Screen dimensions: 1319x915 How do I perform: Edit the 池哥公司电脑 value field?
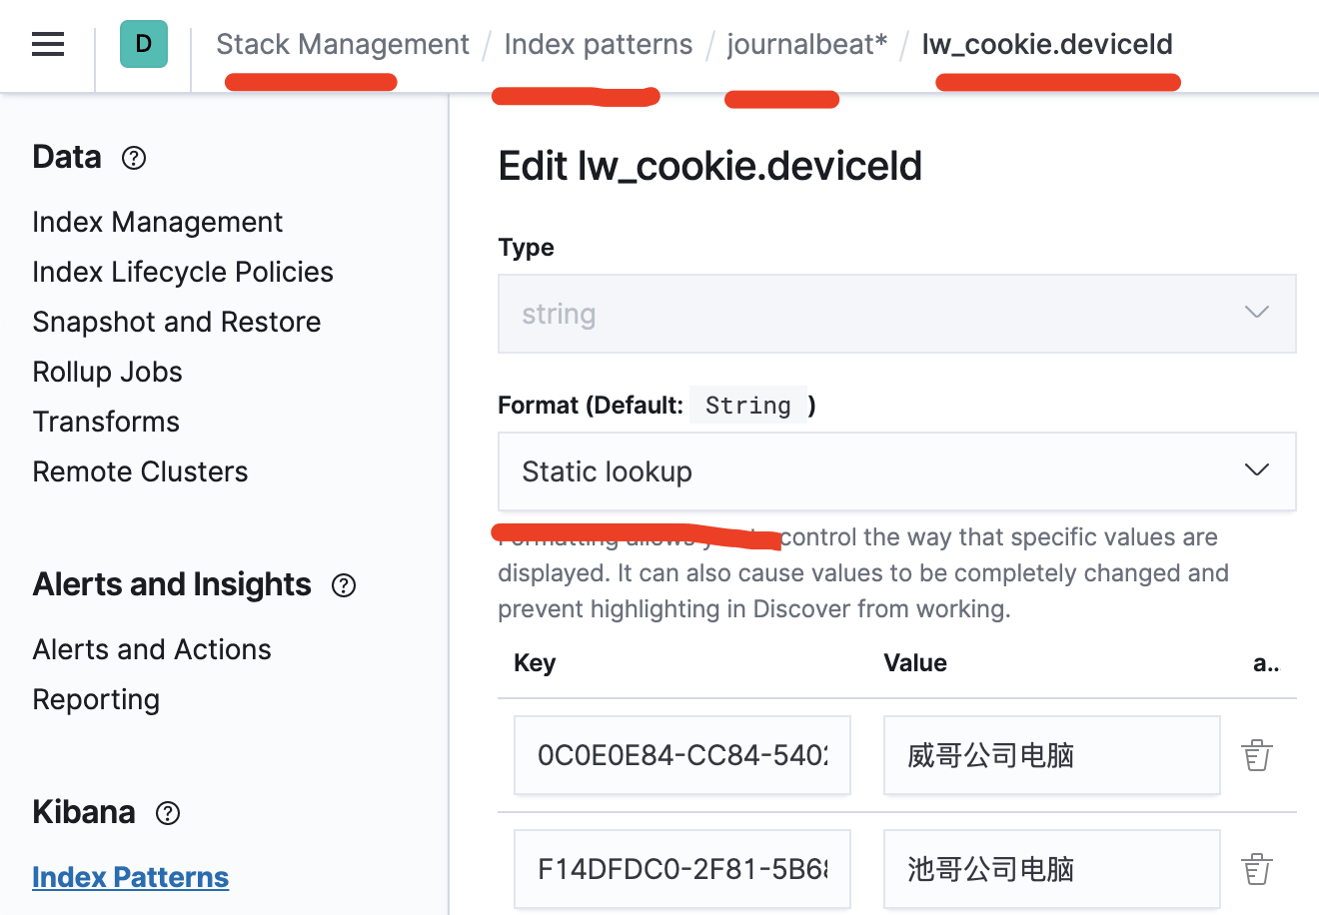1052,869
